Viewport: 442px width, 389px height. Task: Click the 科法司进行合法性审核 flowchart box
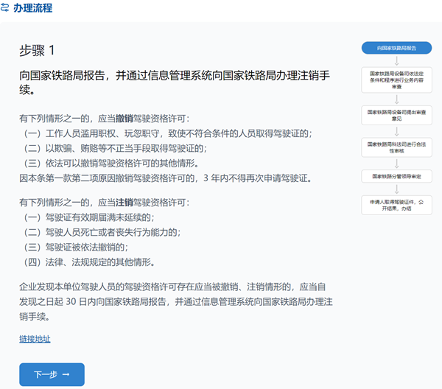point(396,146)
